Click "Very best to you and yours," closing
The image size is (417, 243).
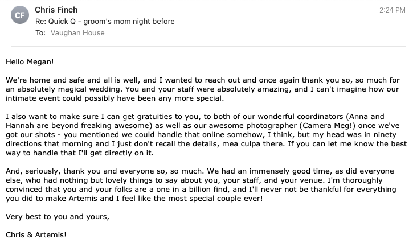point(56,216)
